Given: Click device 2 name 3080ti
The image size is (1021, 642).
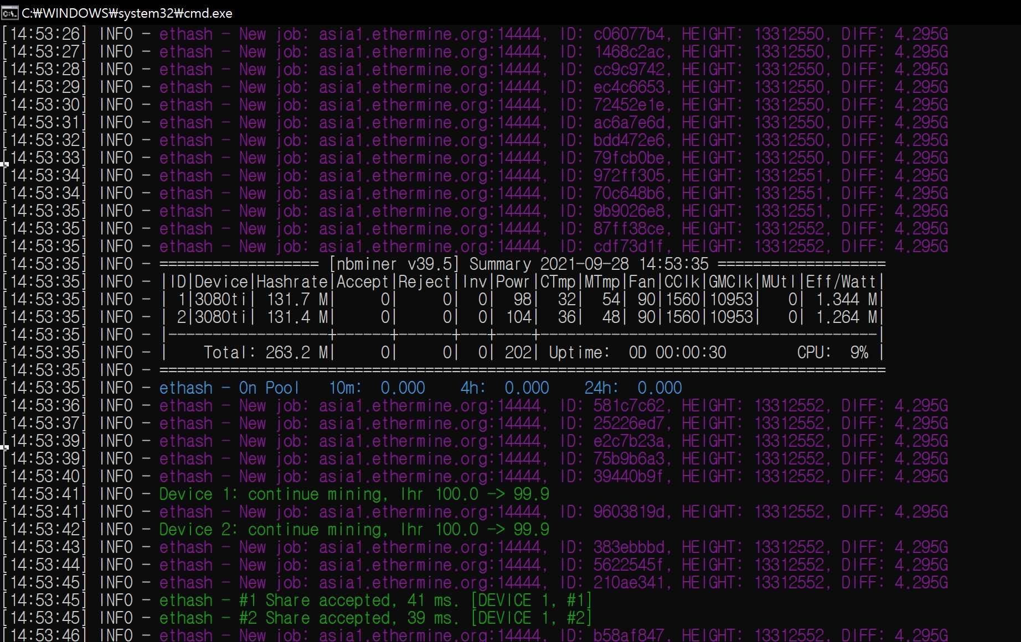Looking at the screenshot, I should tap(221, 317).
